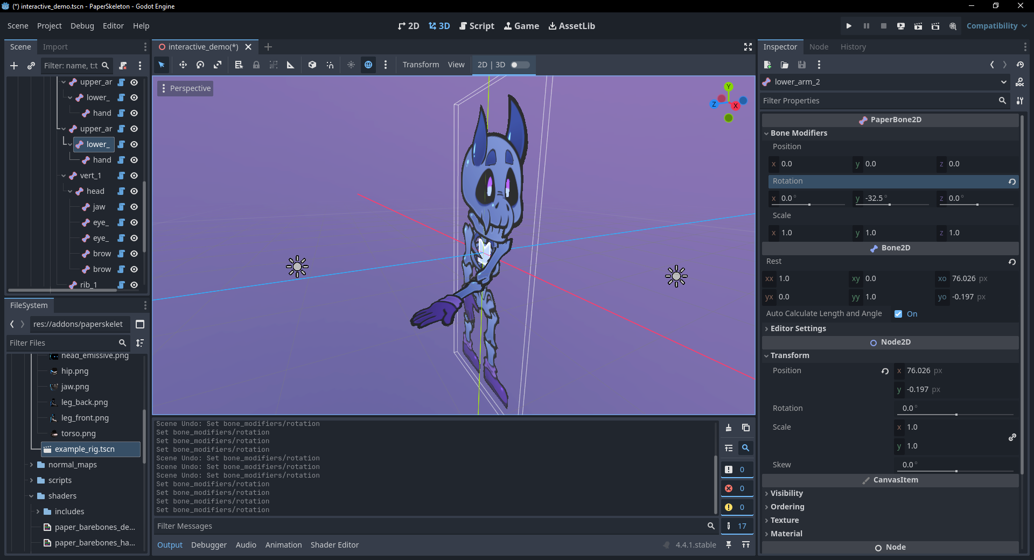The height and width of the screenshot is (560, 1034).
Task: Click the clear output brush icon
Action: 729,428
